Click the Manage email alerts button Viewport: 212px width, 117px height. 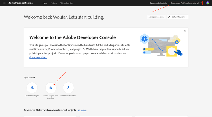pyautogui.click(x=156, y=17)
